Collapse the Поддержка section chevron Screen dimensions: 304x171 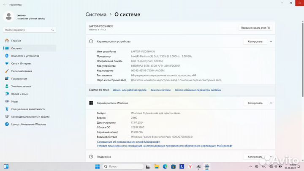(271, 157)
